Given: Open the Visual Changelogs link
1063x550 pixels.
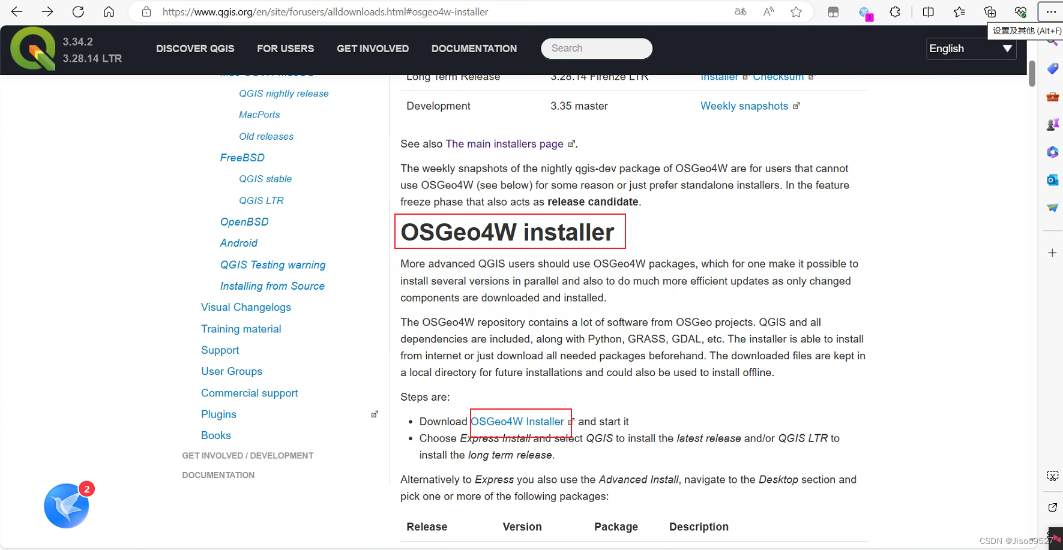Looking at the screenshot, I should pos(246,307).
